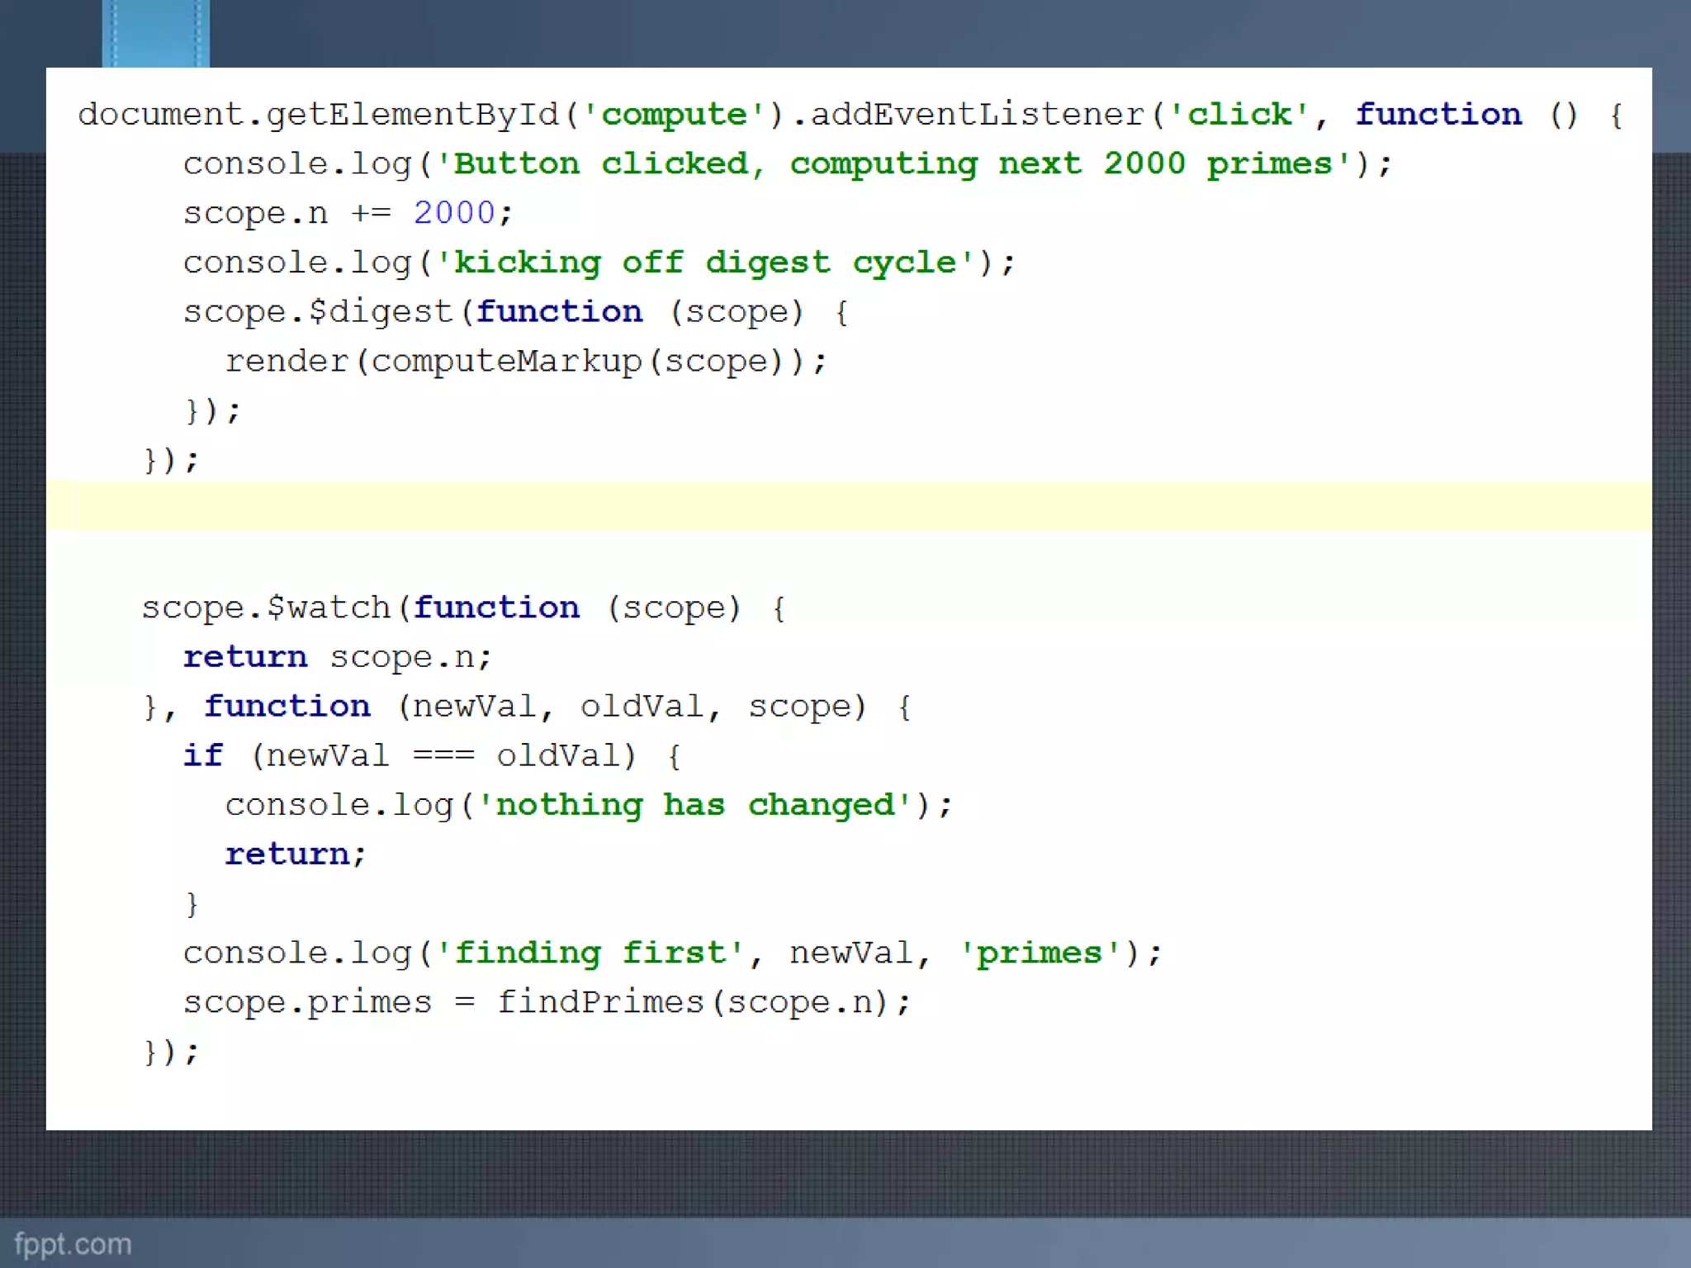
Task: Click addEventListener method name
Action: click(977, 115)
